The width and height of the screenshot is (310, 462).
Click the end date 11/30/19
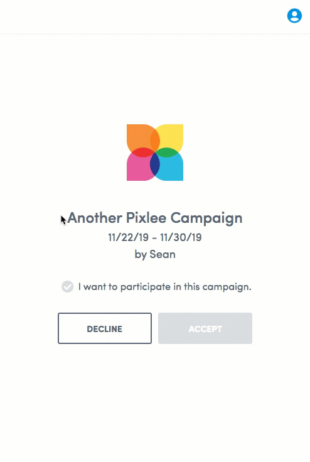pyautogui.click(x=181, y=237)
